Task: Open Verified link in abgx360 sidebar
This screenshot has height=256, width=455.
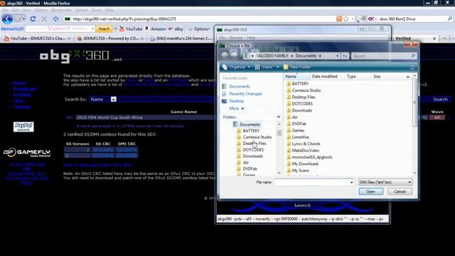Action: point(22,95)
